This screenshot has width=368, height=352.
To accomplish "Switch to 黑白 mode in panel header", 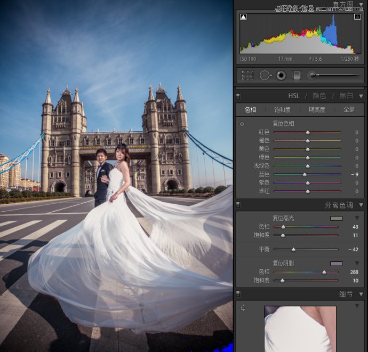I will (x=346, y=96).
